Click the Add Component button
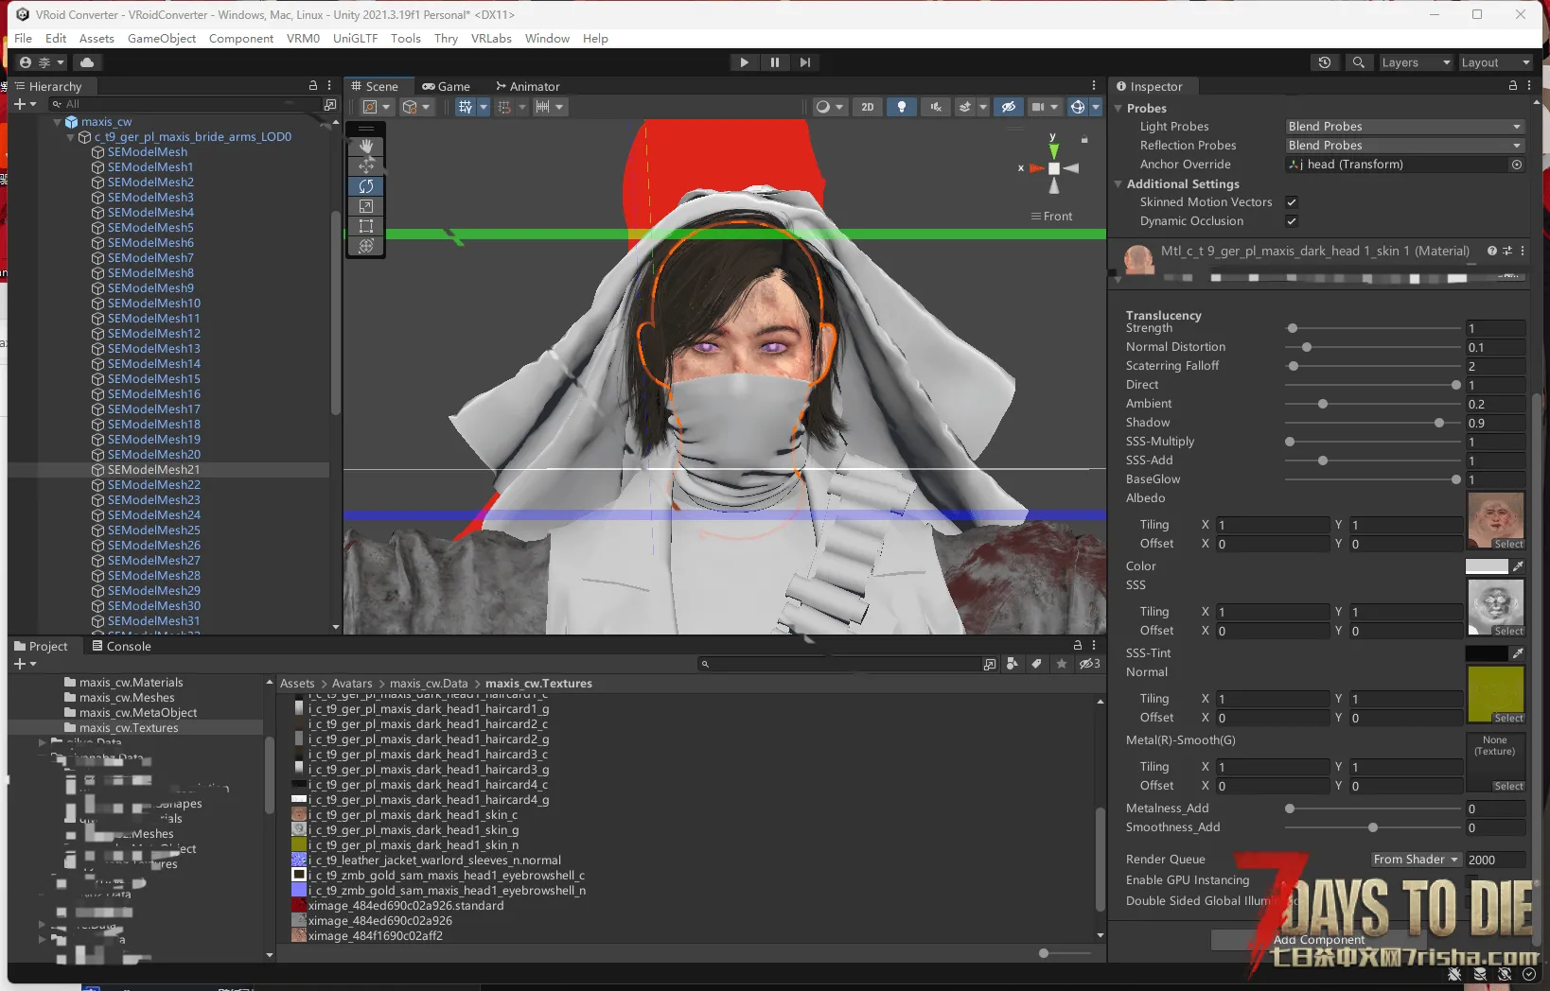Viewport: 1550px width, 991px height. pos(1319,940)
